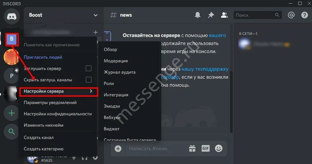Open Интеграция in the submenu
The image size is (312, 164).
(x=116, y=95)
